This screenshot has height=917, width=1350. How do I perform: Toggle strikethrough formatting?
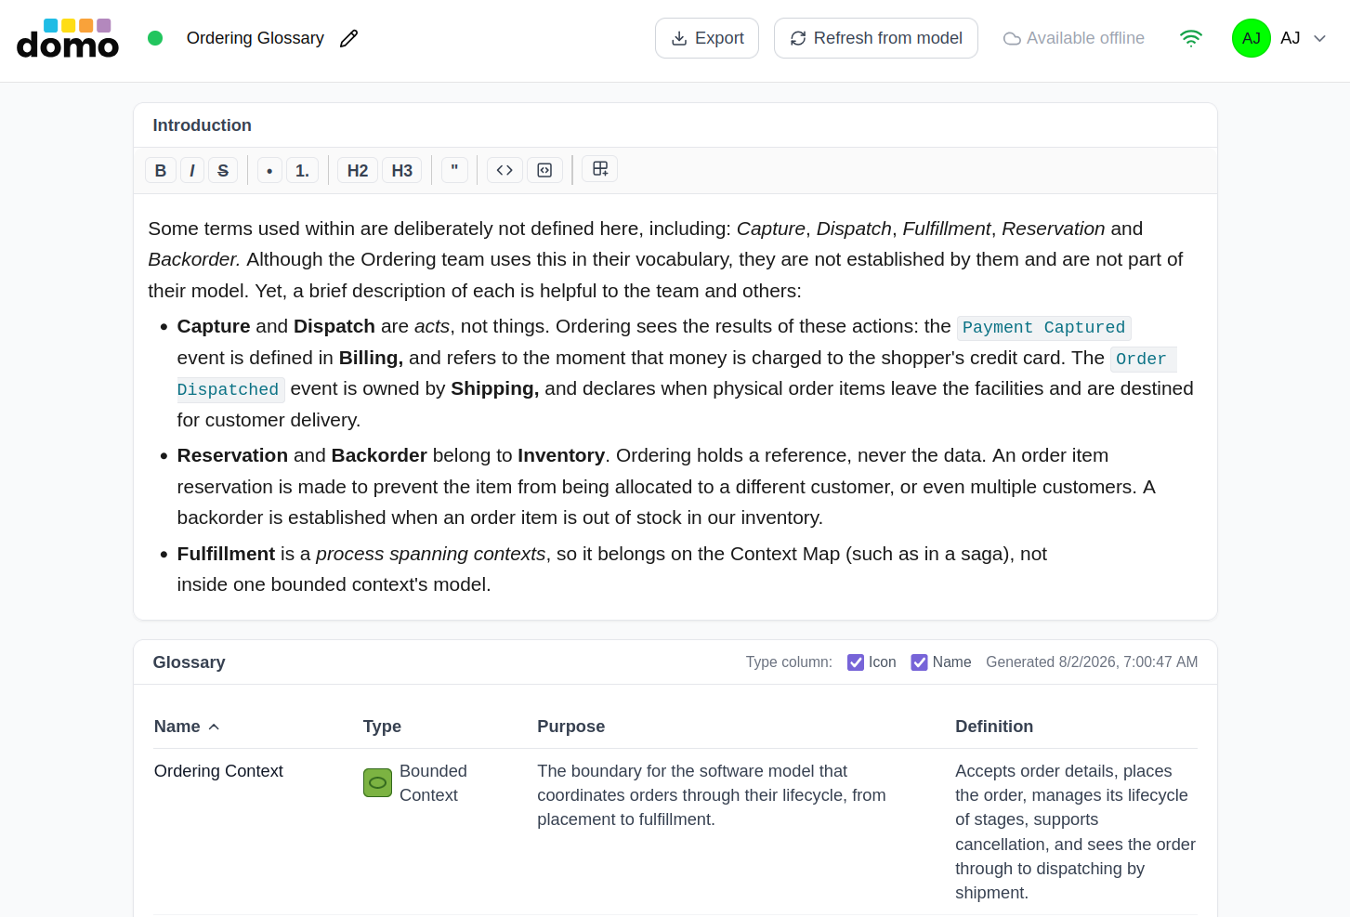[223, 170]
